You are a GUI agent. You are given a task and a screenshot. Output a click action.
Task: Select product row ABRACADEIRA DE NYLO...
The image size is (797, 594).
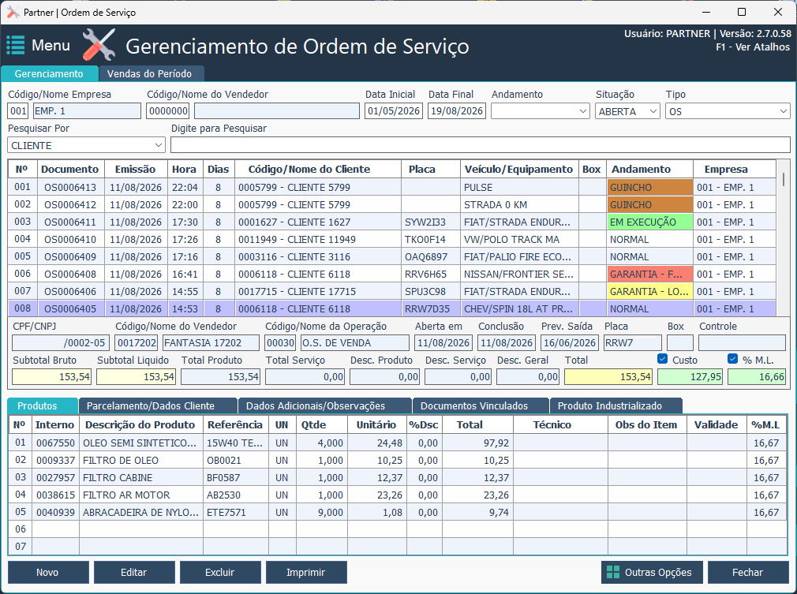pos(398,512)
